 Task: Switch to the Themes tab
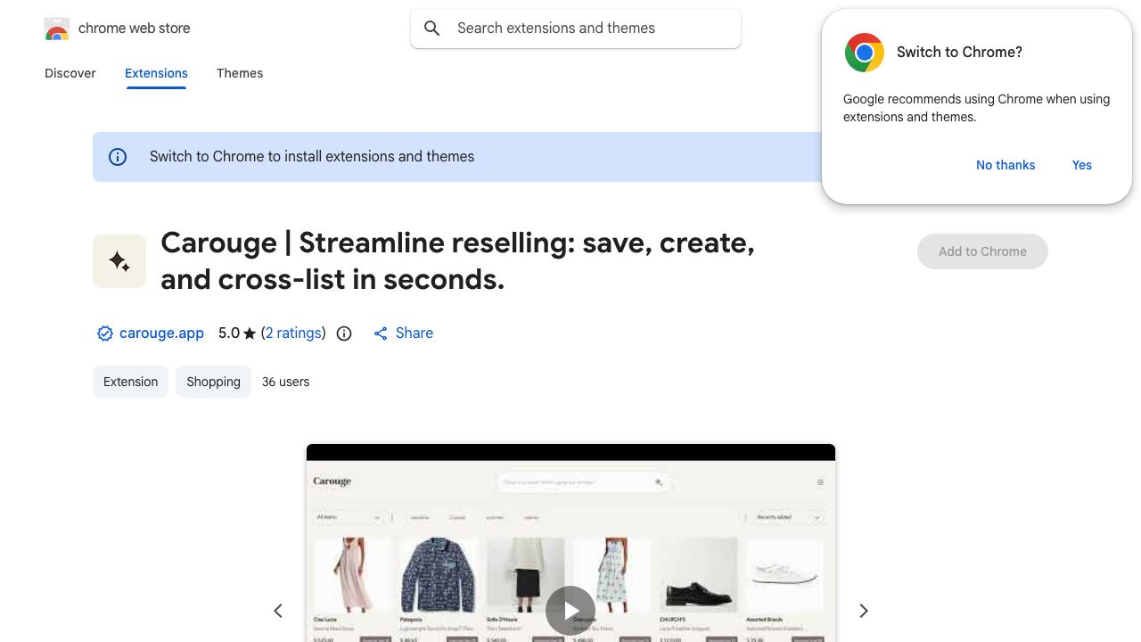(x=240, y=73)
